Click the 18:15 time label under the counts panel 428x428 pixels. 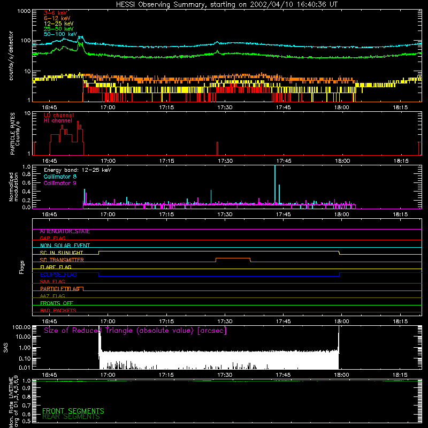[x=400, y=108]
